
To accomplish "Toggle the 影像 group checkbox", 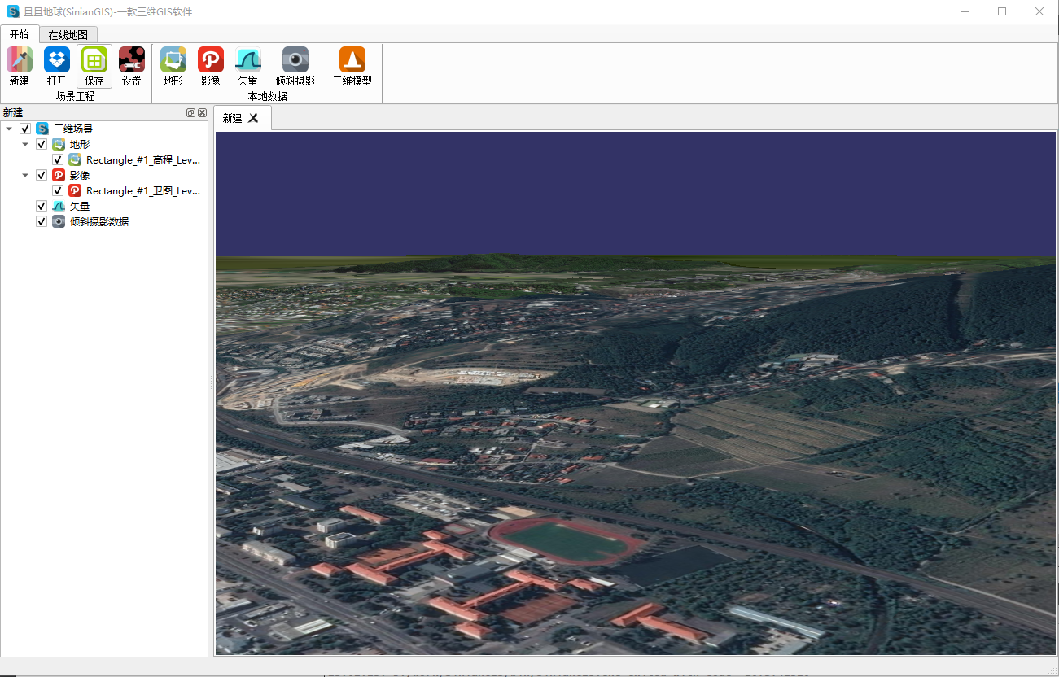I will 42,175.
